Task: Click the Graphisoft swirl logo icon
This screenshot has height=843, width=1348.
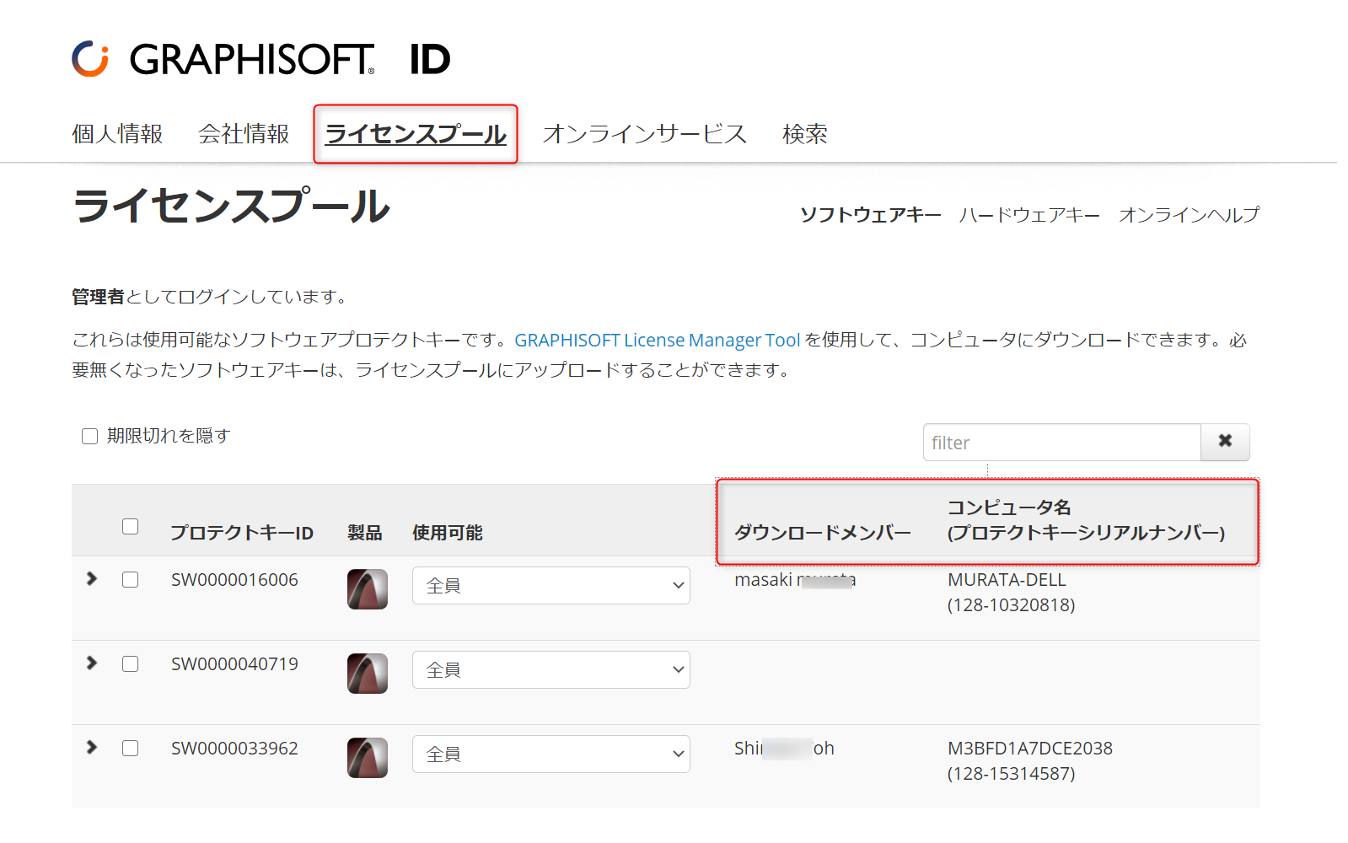Action: (x=90, y=59)
